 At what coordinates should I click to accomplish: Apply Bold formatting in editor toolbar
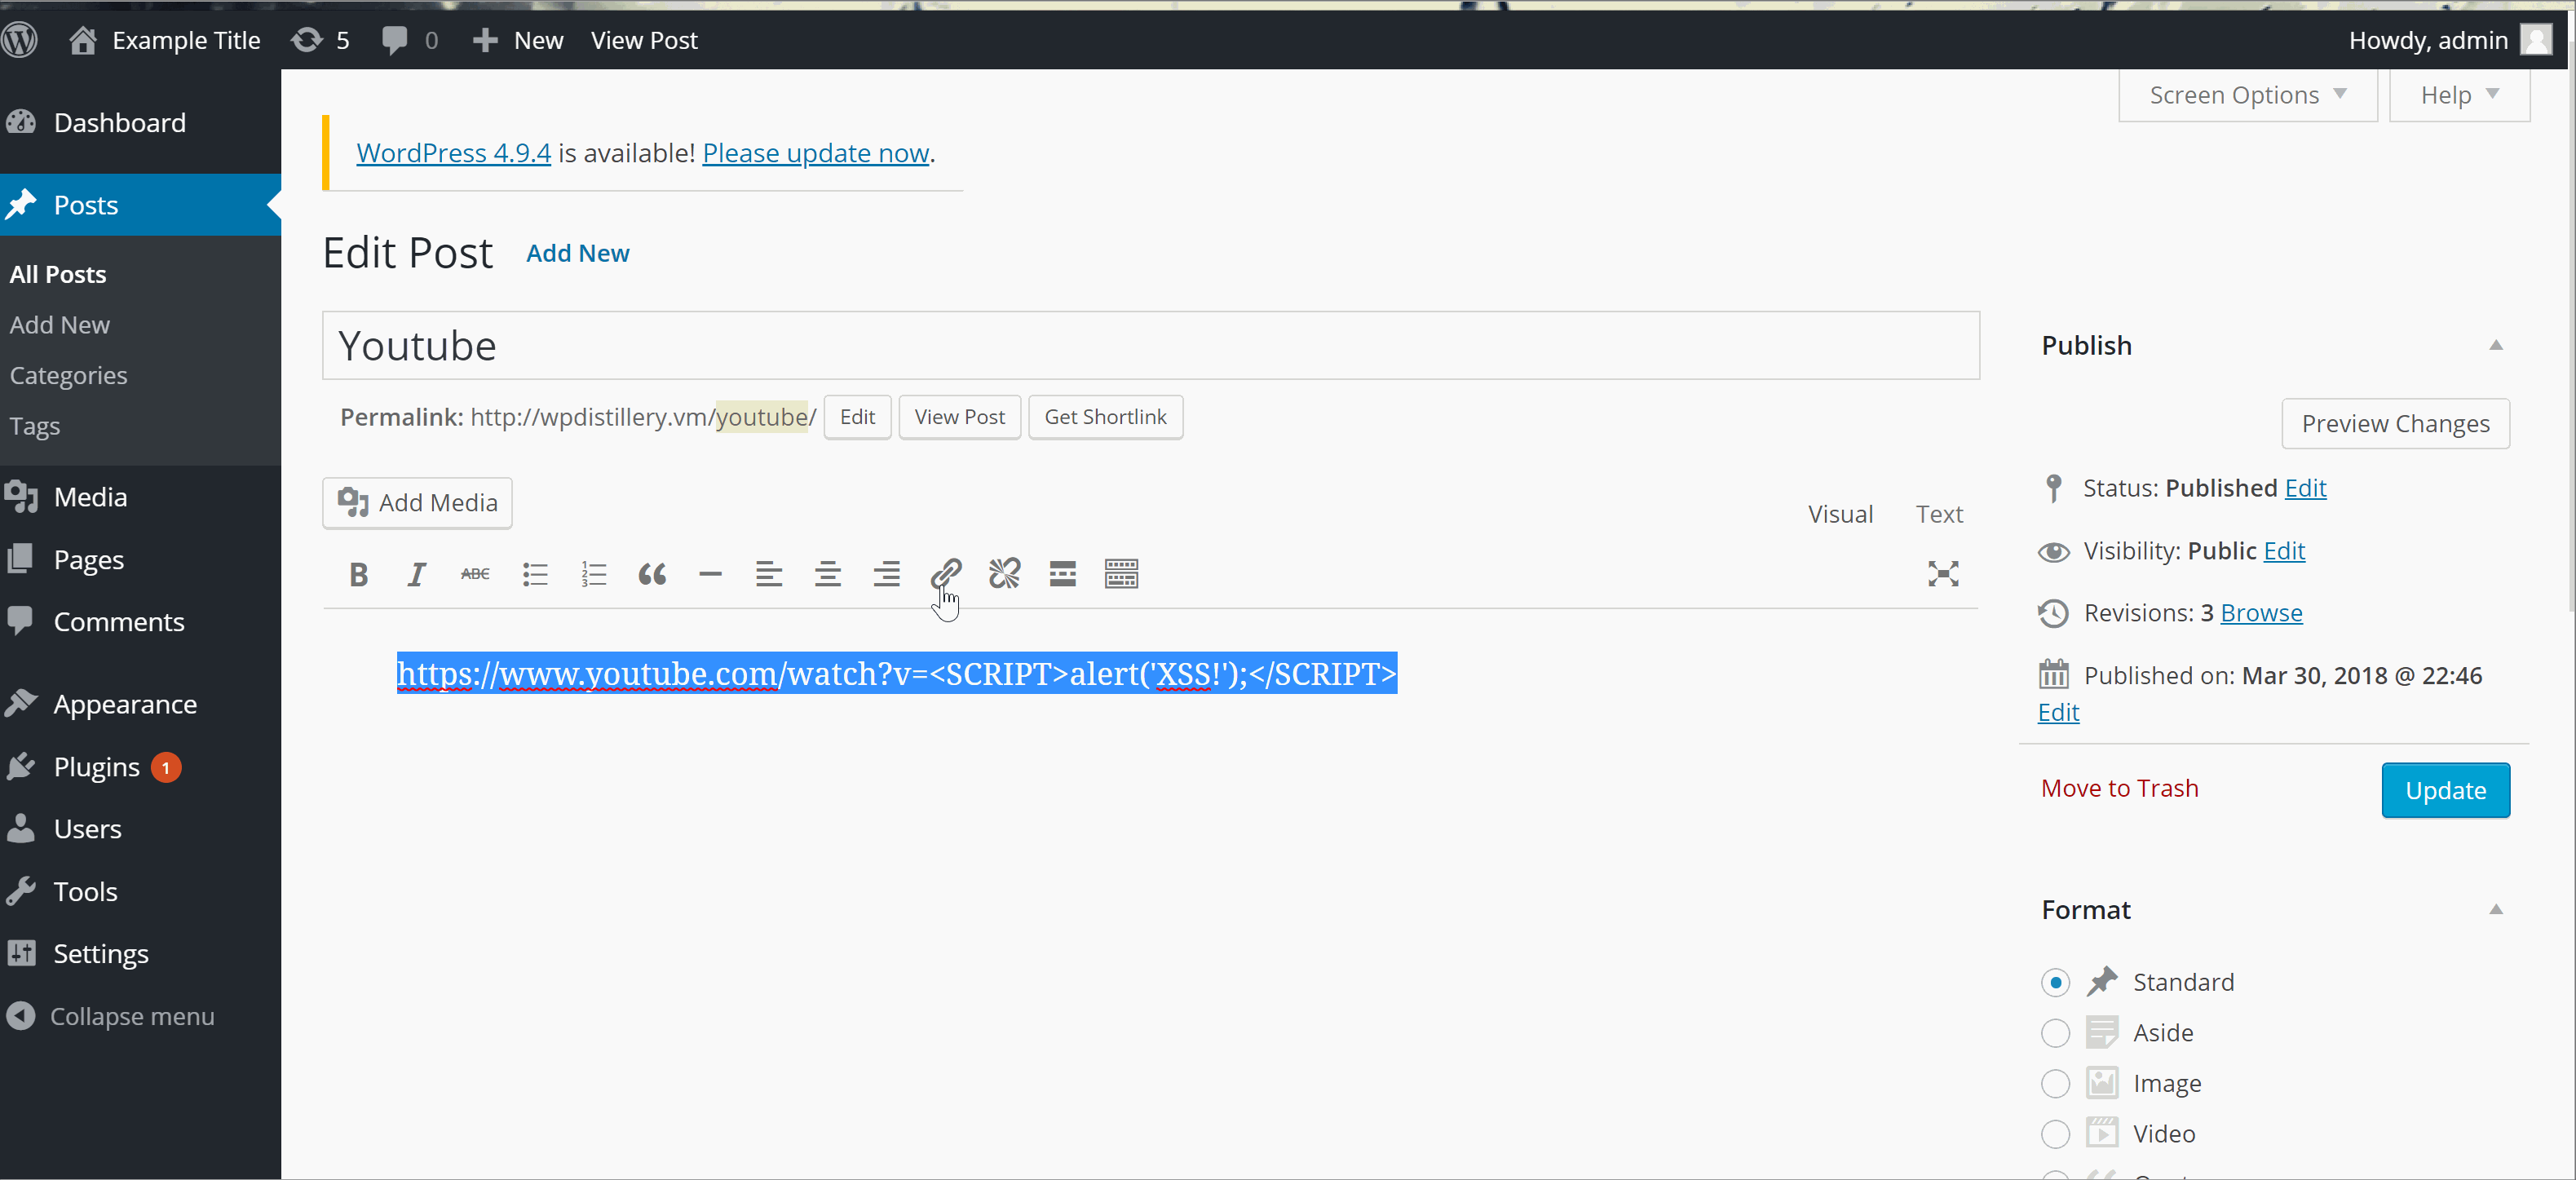tap(359, 574)
